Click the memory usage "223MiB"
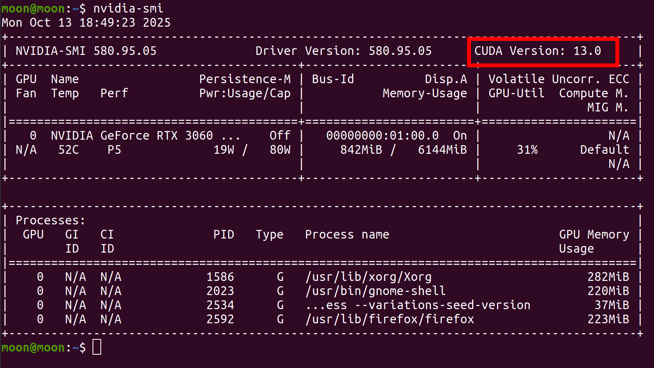 coord(608,319)
